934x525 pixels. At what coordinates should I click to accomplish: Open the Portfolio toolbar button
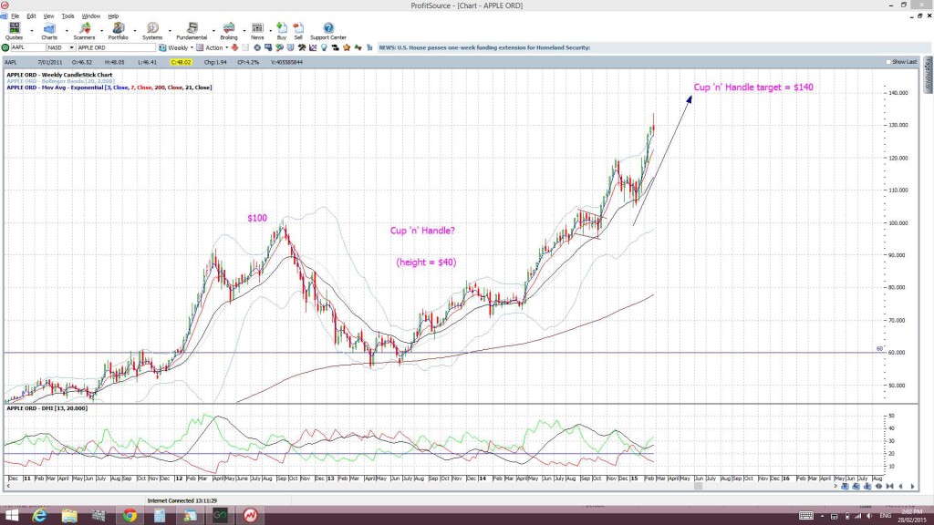[x=118, y=31]
